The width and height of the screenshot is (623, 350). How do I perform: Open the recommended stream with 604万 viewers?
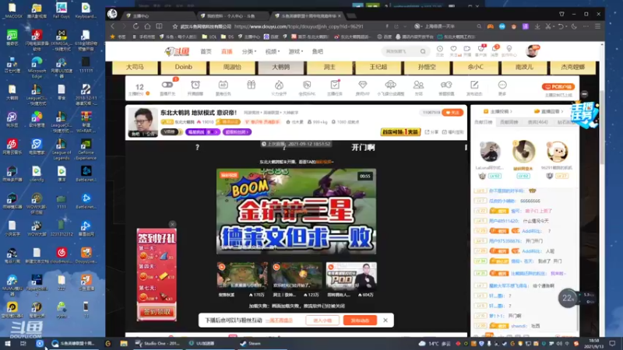(351, 275)
